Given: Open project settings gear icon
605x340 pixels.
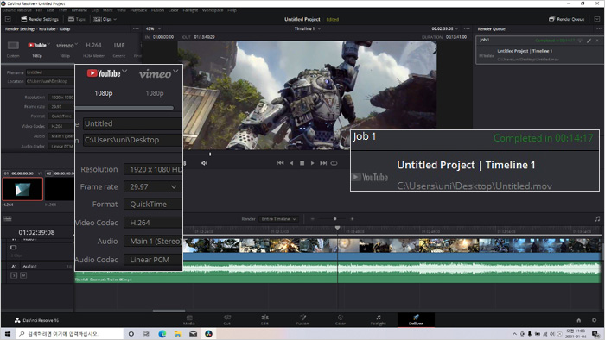Looking at the screenshot, I should pos(595,320).
